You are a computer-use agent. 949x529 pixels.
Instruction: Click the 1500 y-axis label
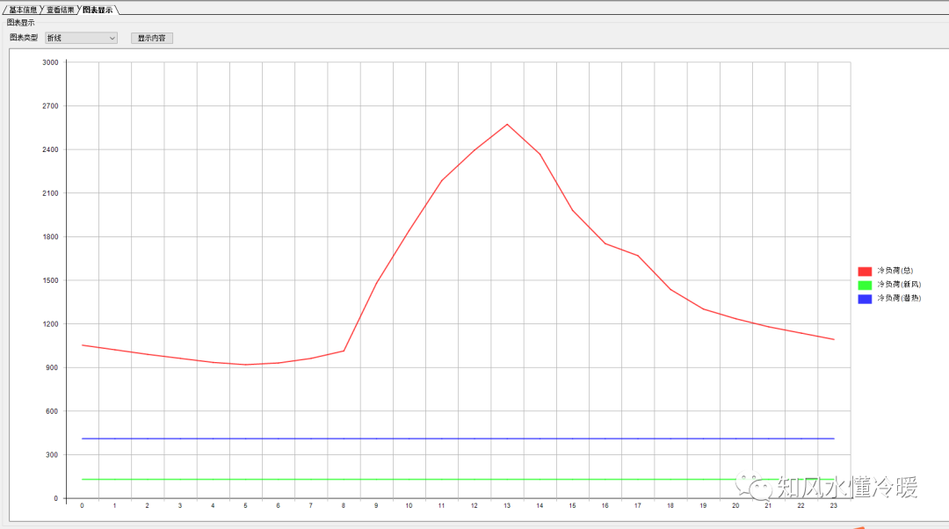click(50, 280)
